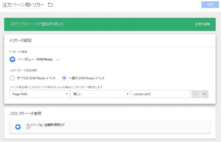Click the blue tag icon in the references section
The width and height of the screenshot is (221, 142).
(x=18, y=127)
